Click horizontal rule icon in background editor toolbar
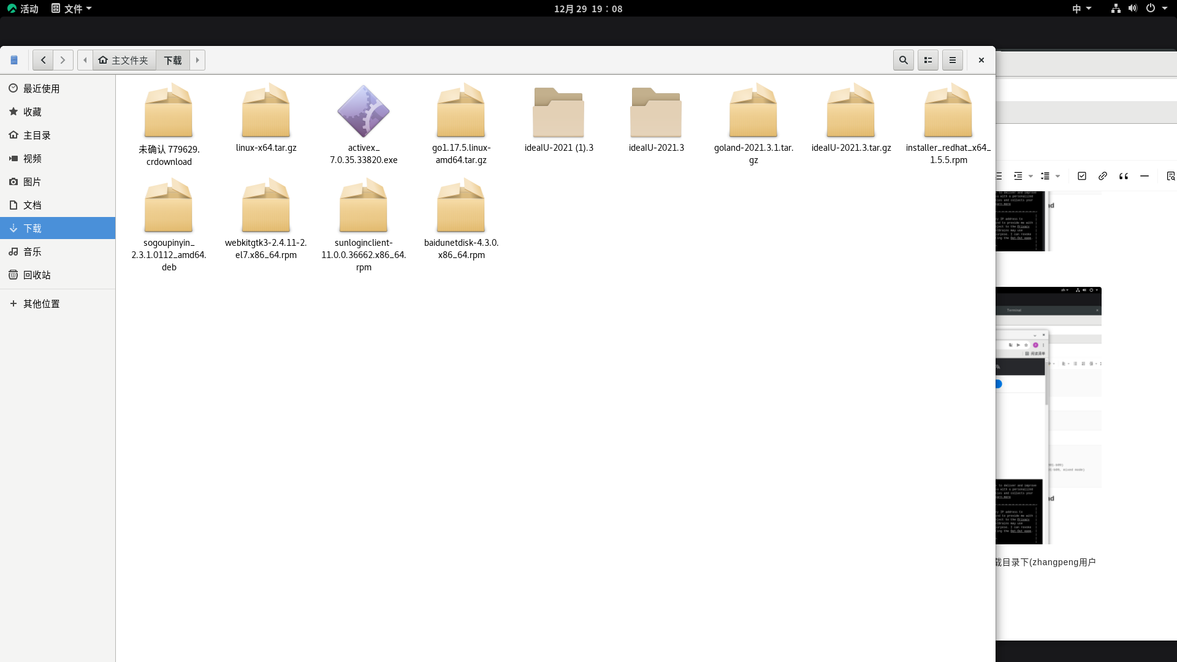This screenshot has height=662, width=1177. (1145, 176)
